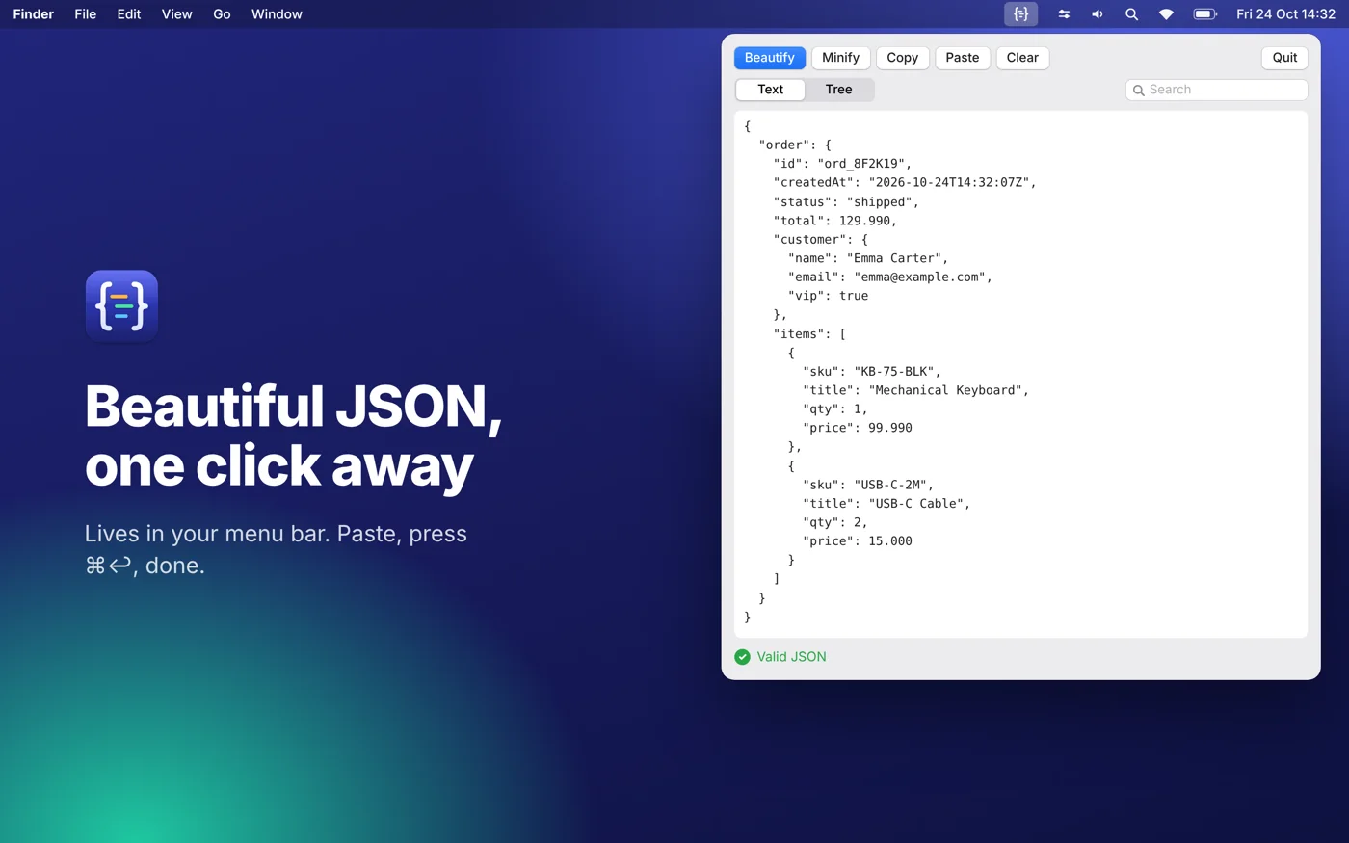Open the View menu
1349x843 pixels.
pyautogui.click(x=177, y=14)
